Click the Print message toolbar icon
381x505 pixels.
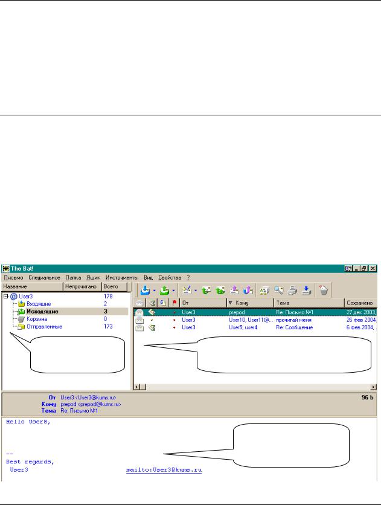pos(292,290)
